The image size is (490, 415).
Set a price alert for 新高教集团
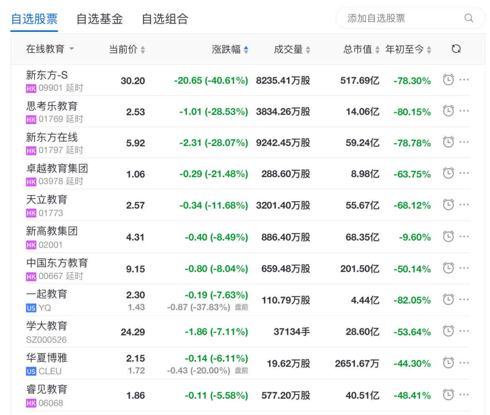(448, 236)
